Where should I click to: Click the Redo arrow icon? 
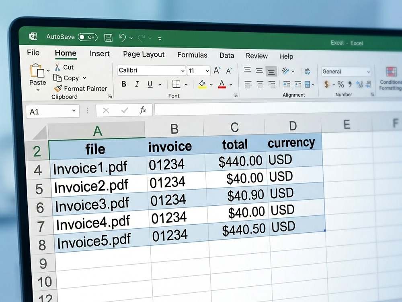coord(141,38)
